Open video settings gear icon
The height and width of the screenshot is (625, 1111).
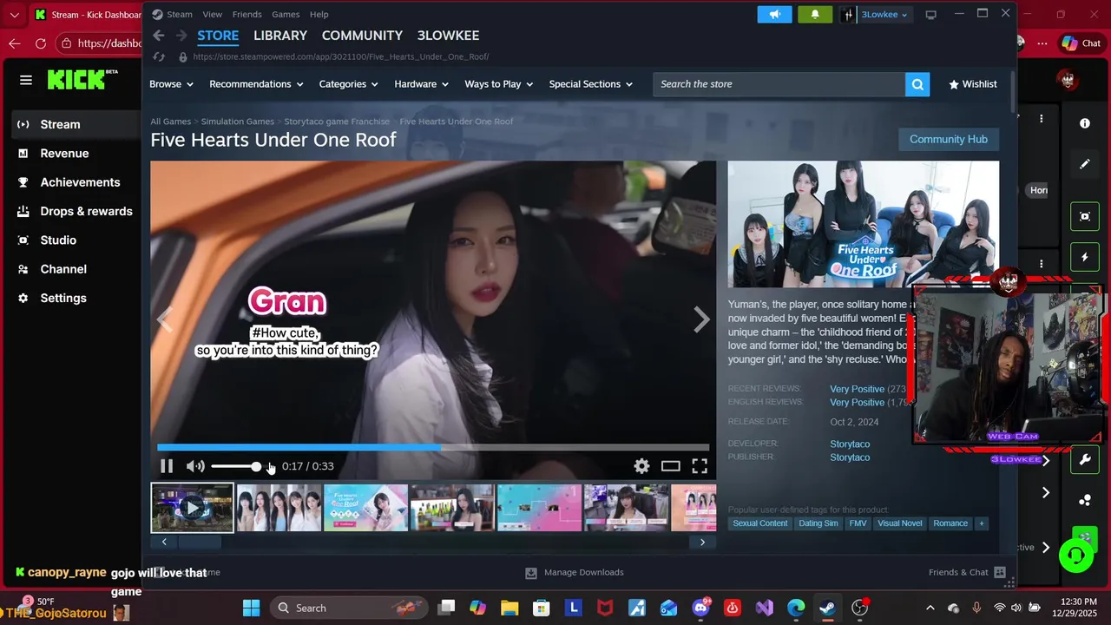pyautogui.click(x=641, y=466)
